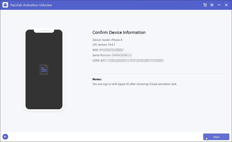Click the PassFab app logo icon

coord(5,5)
